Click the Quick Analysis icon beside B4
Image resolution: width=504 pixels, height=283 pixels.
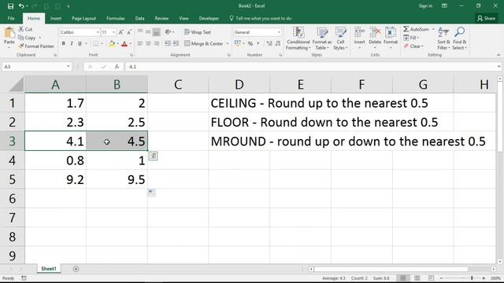pos(153,156)
